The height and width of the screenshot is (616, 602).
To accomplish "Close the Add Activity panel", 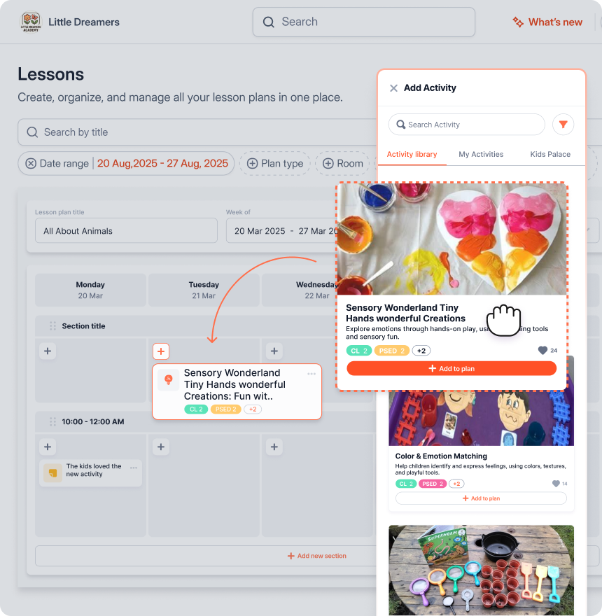I will click(x=393, y=88).
